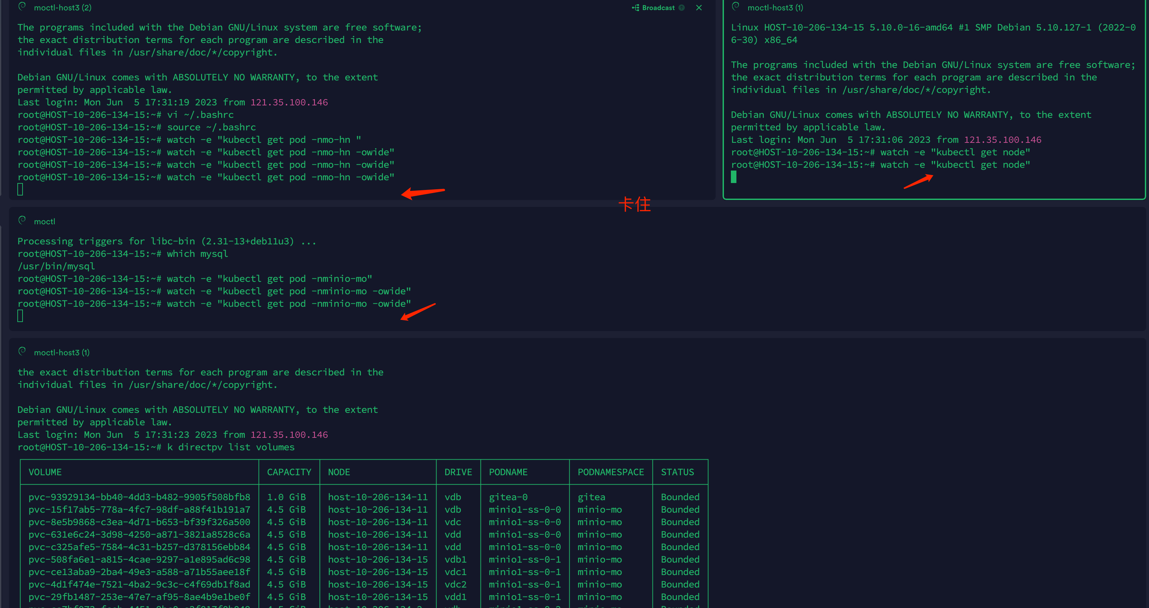Click the circular up-arrow icon next to Broadcast
The width and height of the screenshot is (1149, 608).
pyautogui.click(x=682, y=8)
